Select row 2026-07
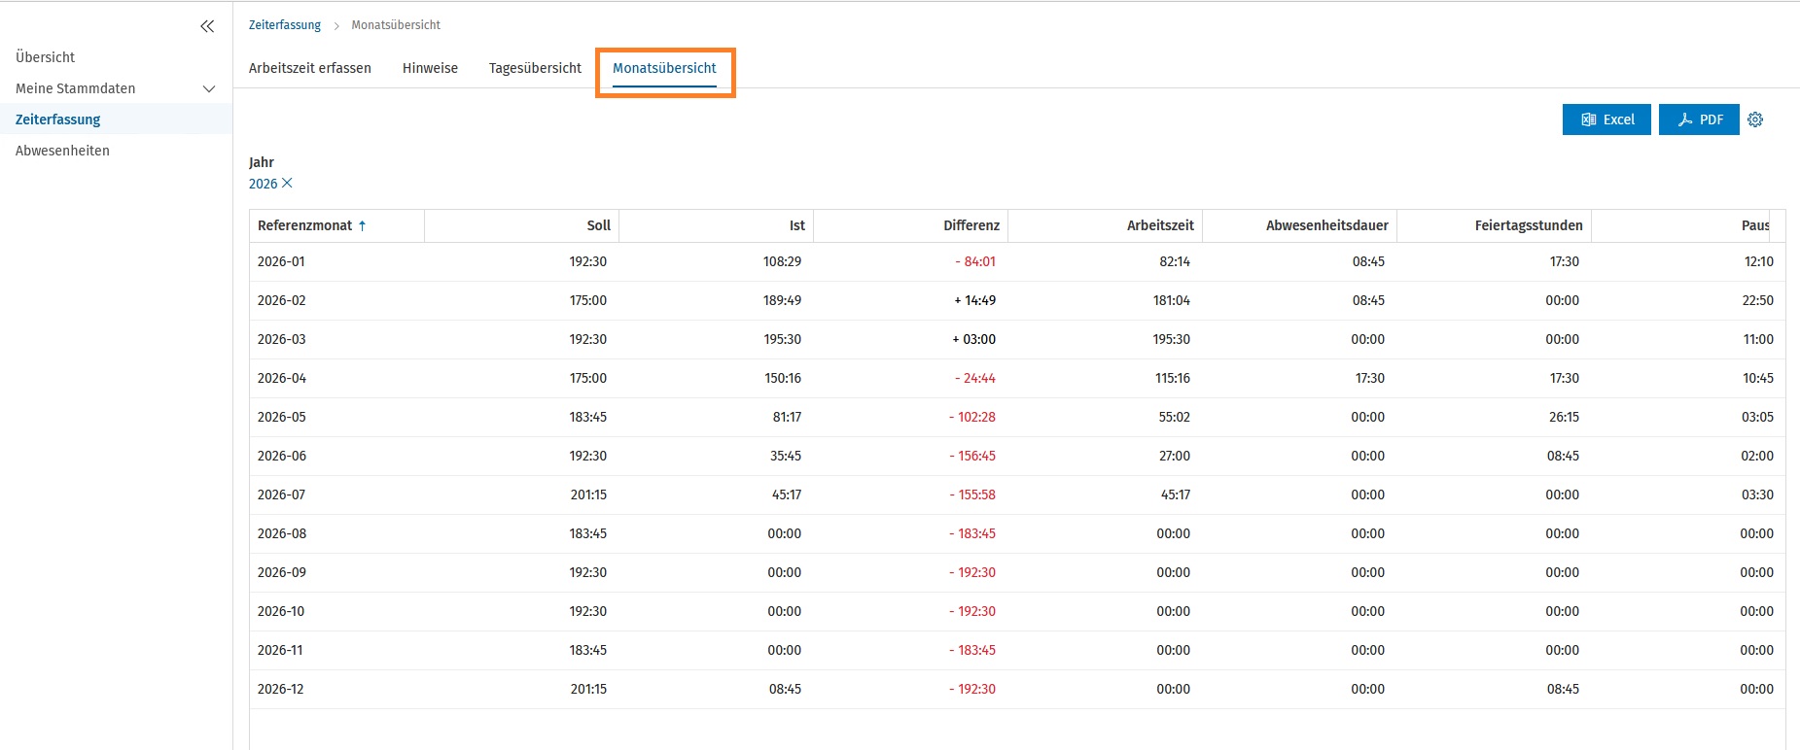Viewport: 1800px width, 750px height. coord(1017,494)
